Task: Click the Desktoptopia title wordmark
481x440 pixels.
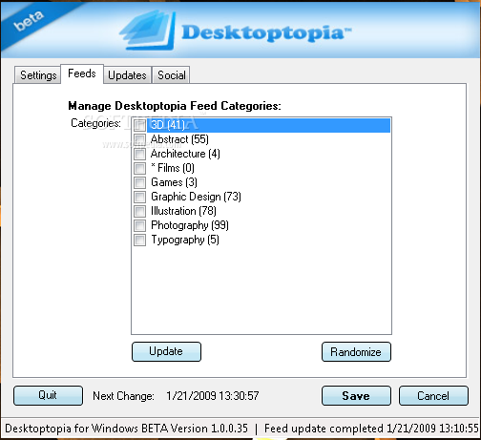Action: pos(266,32)
